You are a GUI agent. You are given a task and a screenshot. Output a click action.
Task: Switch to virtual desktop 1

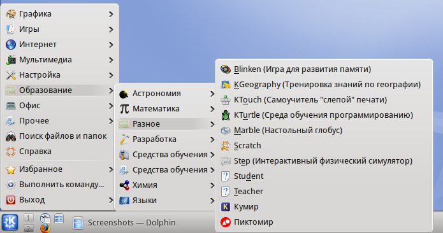(28, 218)
